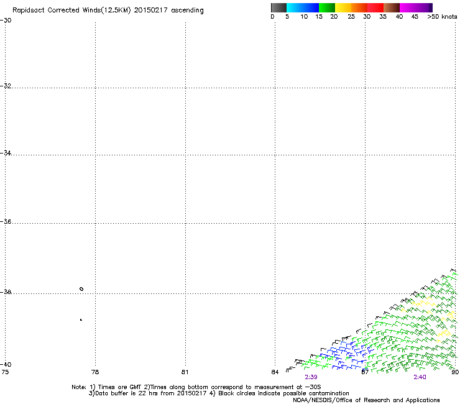Click the '78' longitude axis label
Viewport: 460px width, 404px height.
[95, 372]
